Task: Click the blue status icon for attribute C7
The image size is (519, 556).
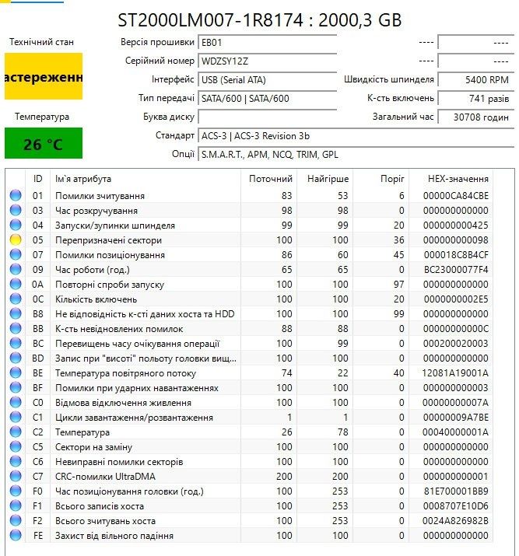Action: click(x=16, y=476)
